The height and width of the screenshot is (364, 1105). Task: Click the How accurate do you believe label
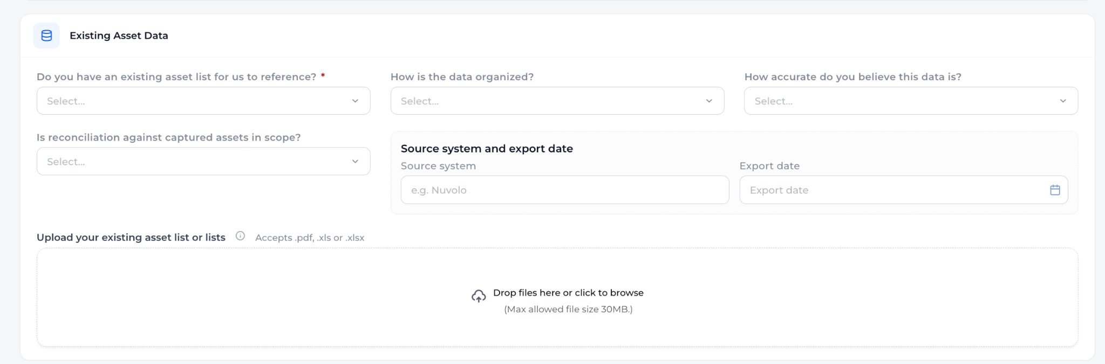(852, 77)
